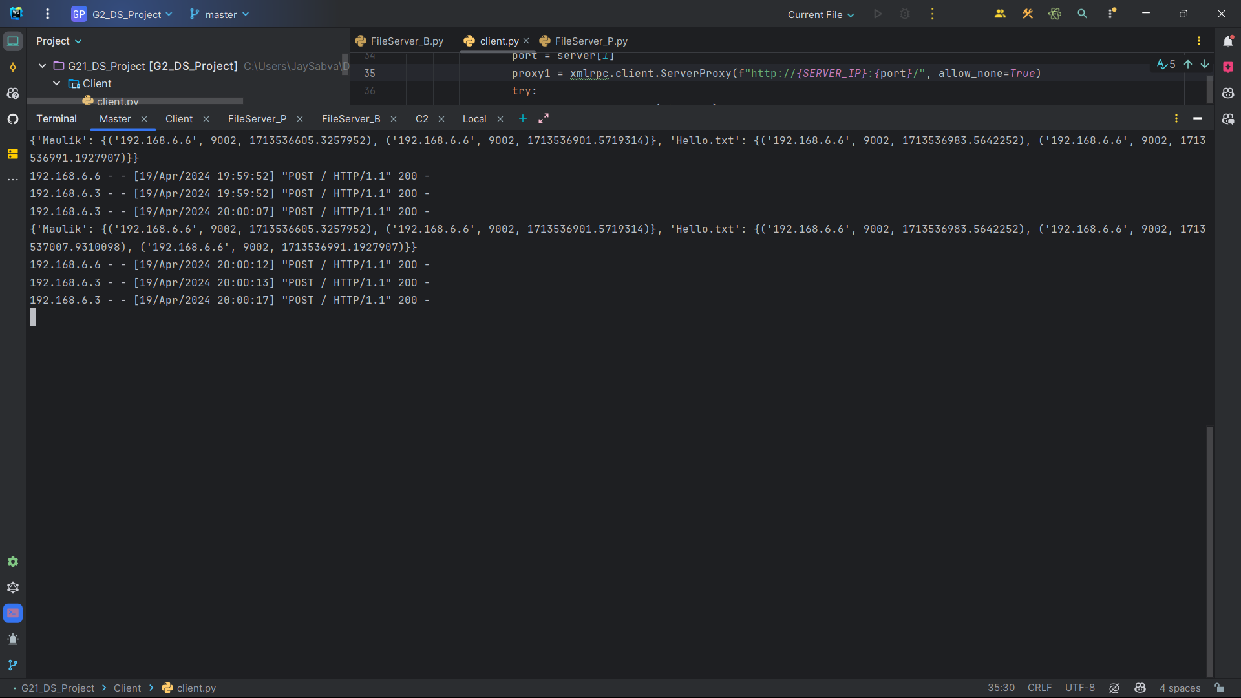Click the Search Everywhere magnifier icon
Image resolution: width=1241 pixels, height=698 pixels.
(1082, 14)
